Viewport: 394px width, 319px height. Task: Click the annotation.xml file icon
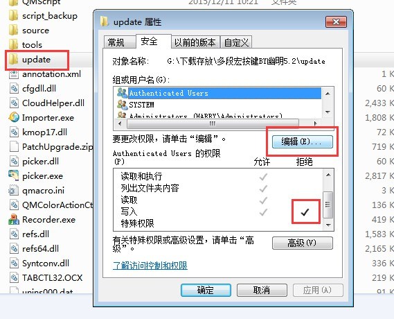pos(14,74)
